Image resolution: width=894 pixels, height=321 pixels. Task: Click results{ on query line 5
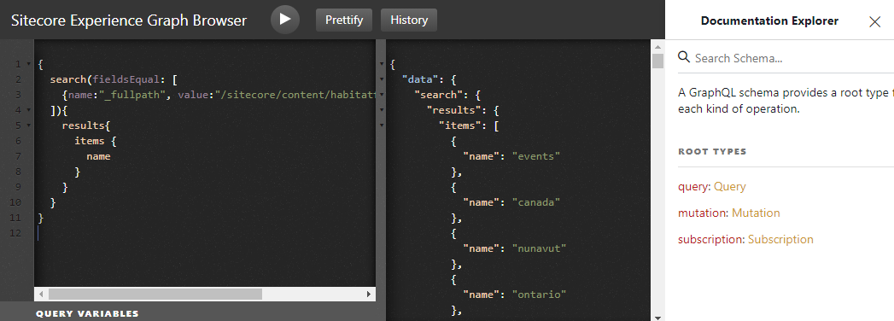point(86,125)
